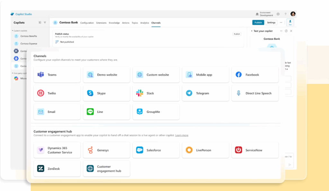Viewport: 329px width, 191px height.
Task: Click the 'Copilots' sidebar title
Action: (19, 23)
